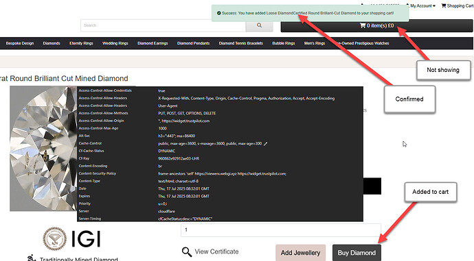
Task: Open the 0 item(s) £0 cart summary
Action: pos(376,25)
